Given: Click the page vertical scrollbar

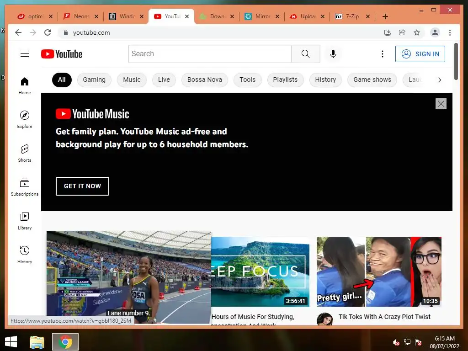Looking at the screenshot, I should (456, 62).
